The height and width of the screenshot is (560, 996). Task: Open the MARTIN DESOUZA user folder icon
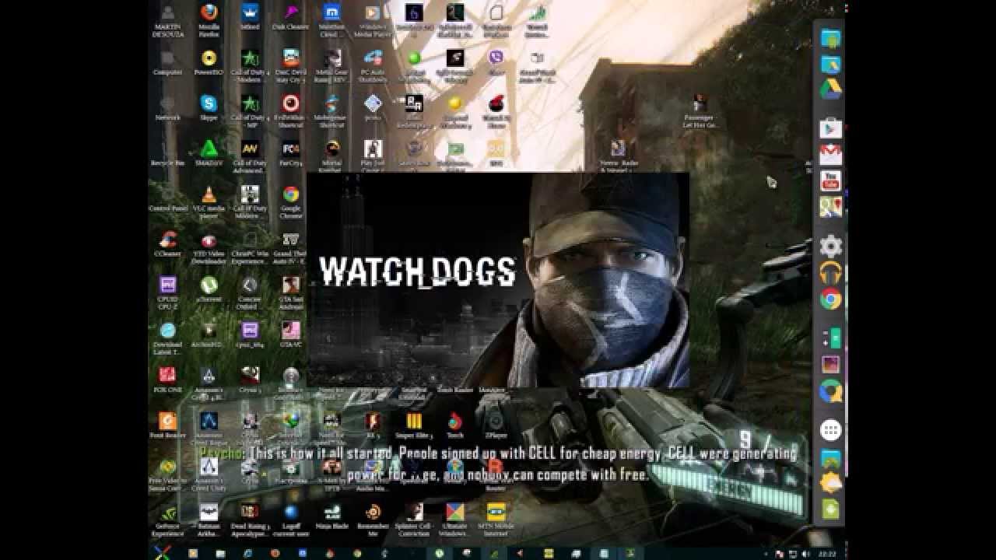click(167, 19)
